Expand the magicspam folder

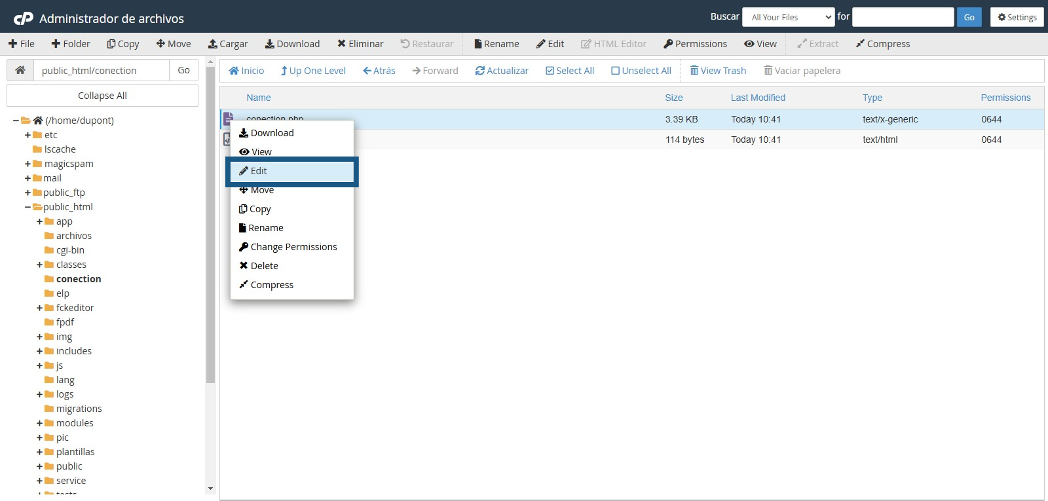tap(28, 164)
